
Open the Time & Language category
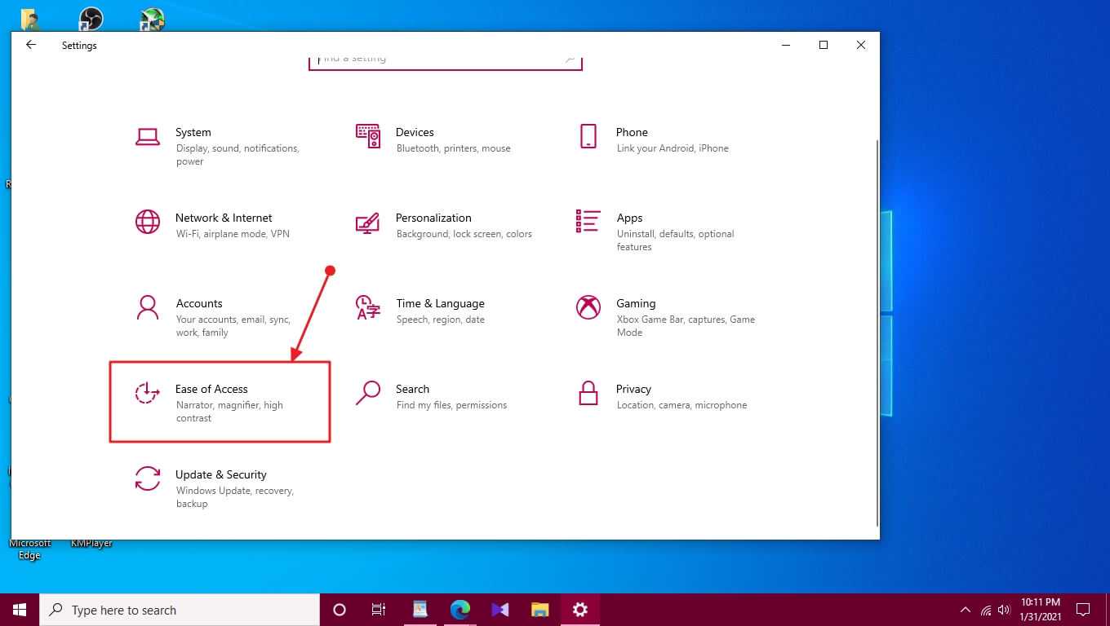(x=440, y=304)
